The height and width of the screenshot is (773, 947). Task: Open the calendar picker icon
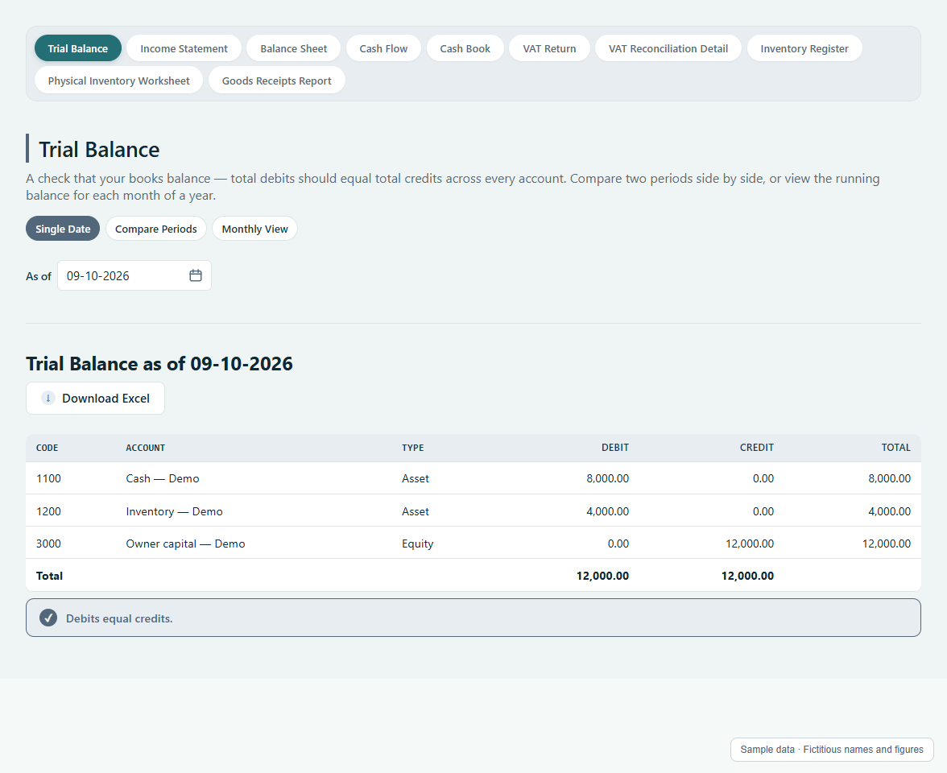click(x=196, y=275)
